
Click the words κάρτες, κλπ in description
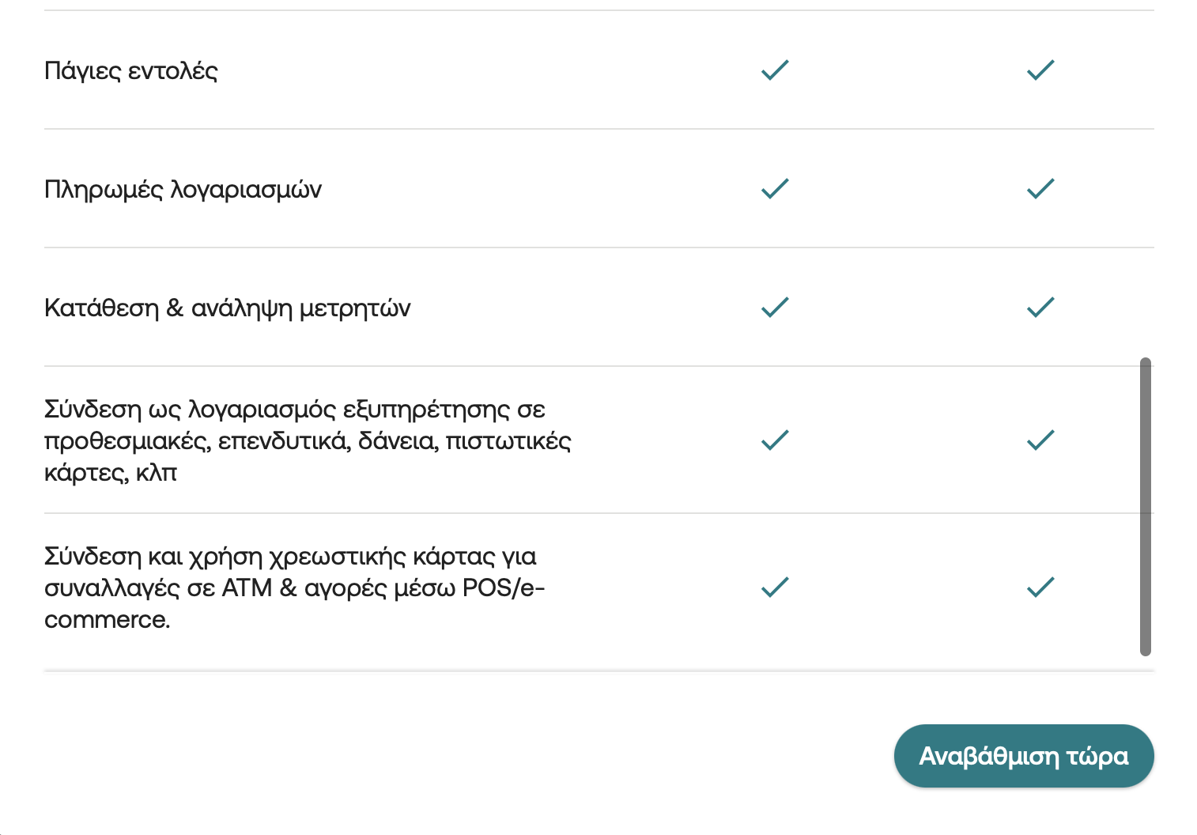coord(111,473)
